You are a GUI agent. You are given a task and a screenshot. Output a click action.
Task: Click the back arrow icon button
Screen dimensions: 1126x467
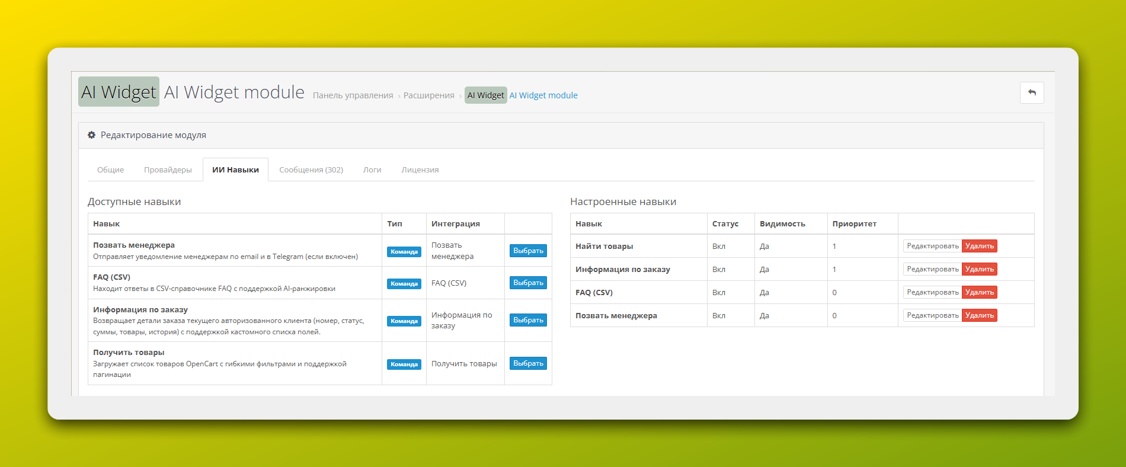click(1032, 93)
